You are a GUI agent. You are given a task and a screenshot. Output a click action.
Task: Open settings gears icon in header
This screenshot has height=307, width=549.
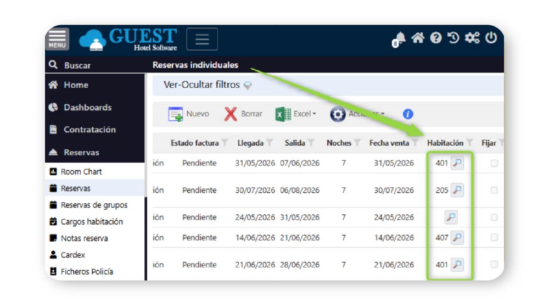click(x=472, y=38)
